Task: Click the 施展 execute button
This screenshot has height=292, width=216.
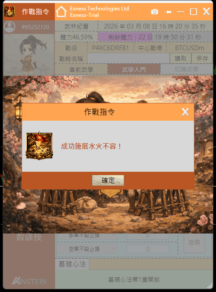Action: click(x=194, y=242)
